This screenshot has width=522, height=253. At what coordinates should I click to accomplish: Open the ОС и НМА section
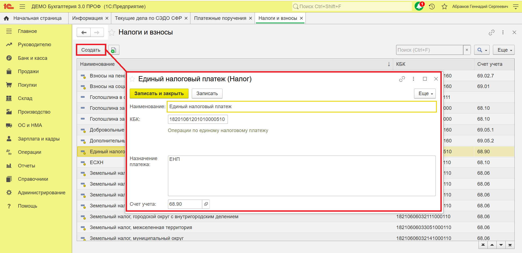click(30, 125)
